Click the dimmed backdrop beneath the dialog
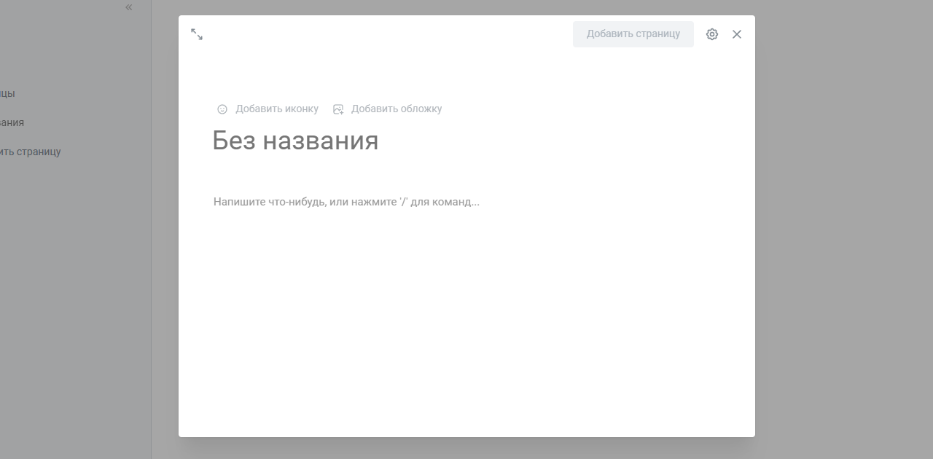 tap(466, 448)
